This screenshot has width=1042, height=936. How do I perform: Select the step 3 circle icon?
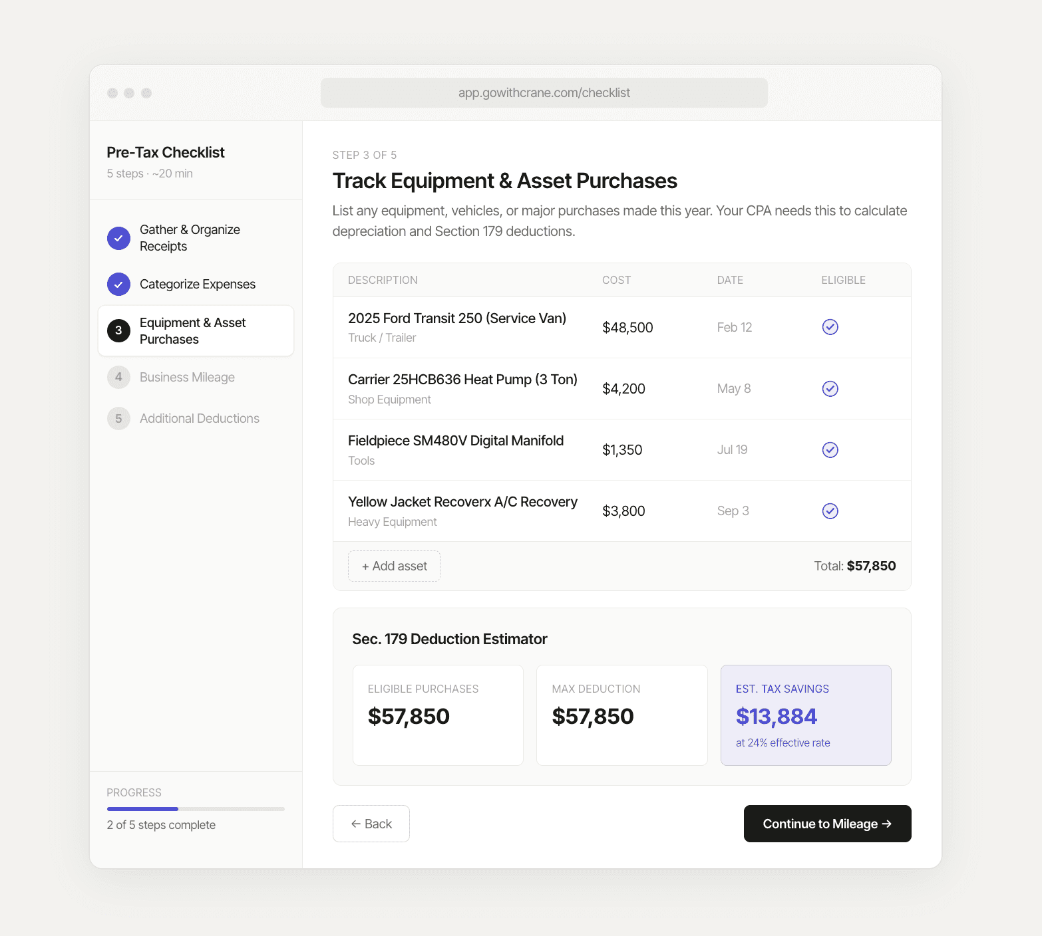coord(118,330)
